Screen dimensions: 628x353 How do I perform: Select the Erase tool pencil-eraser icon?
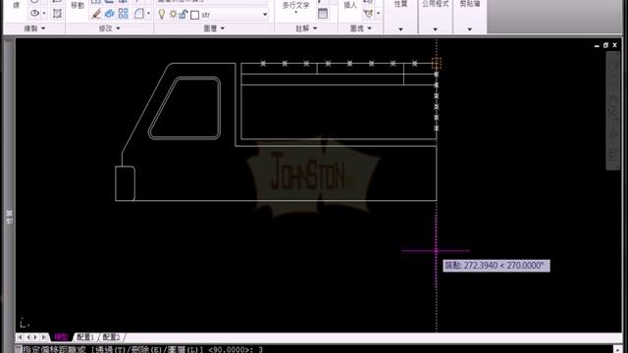(x=96, y=14)
